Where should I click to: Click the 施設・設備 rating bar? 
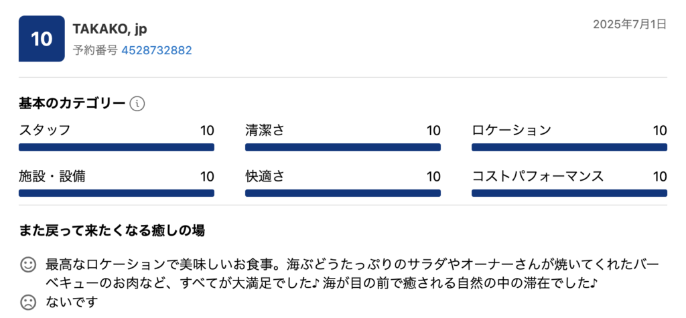117,193
